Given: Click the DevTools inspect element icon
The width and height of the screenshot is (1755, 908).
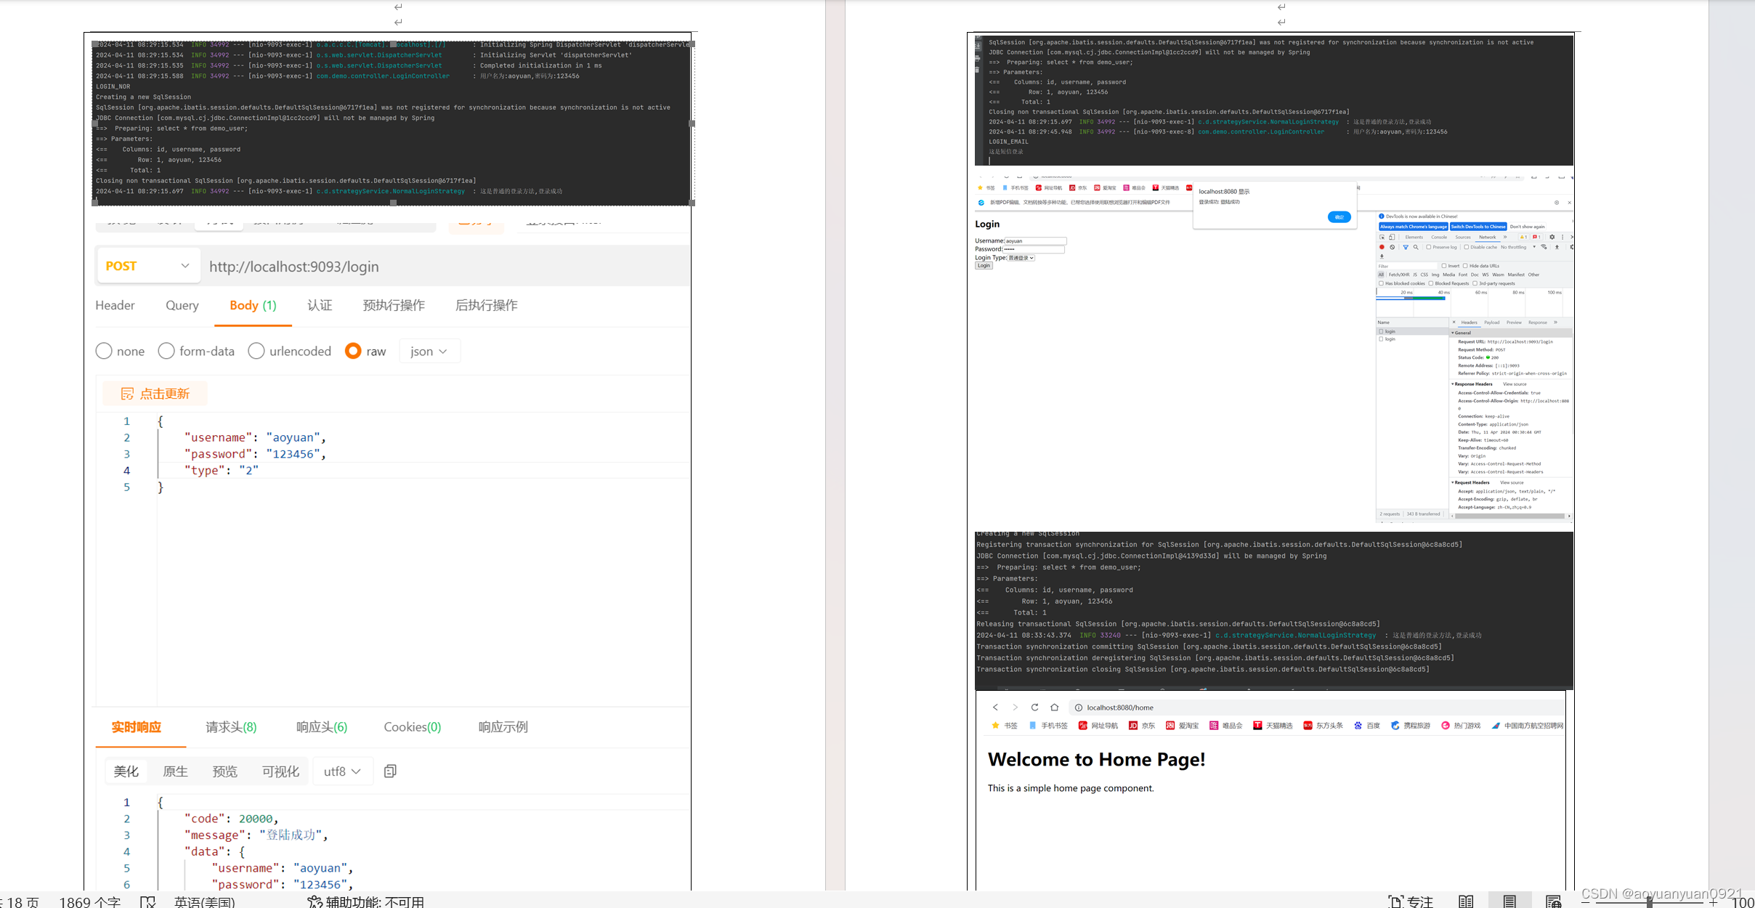Looking at the screenshot, I should coord(1382,237).
